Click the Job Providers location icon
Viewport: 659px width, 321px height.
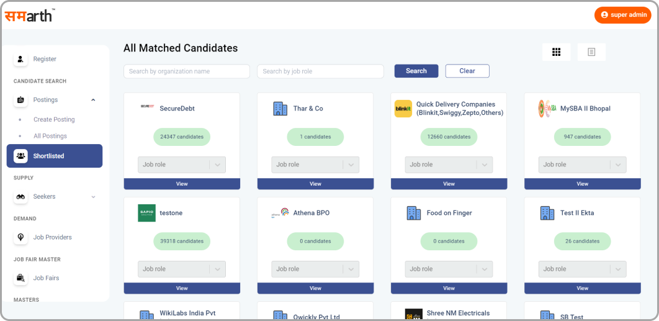[x=20, y=237]
